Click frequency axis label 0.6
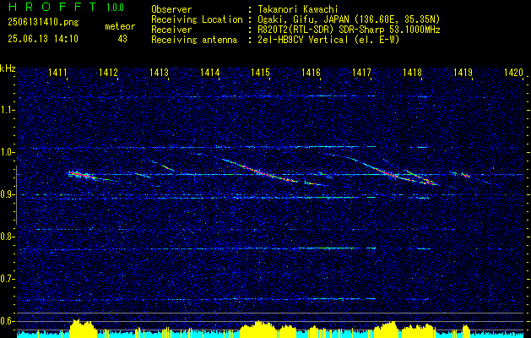Viewport: 531px width, 338px height. [x=7, y=321]
